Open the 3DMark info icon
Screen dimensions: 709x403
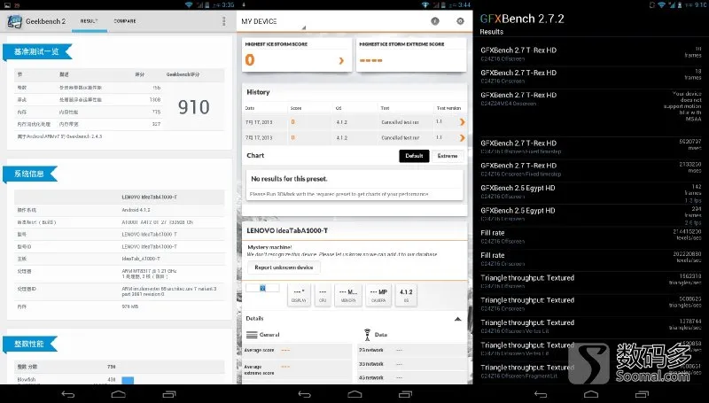(x=435, y=20)
